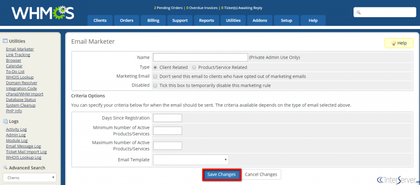
Task: Click the Utilities section header icon
Action: tap(5, 41)
